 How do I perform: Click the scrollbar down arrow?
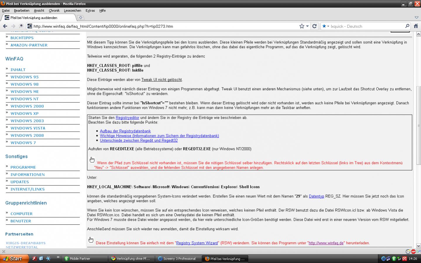(x=418, y=246)
